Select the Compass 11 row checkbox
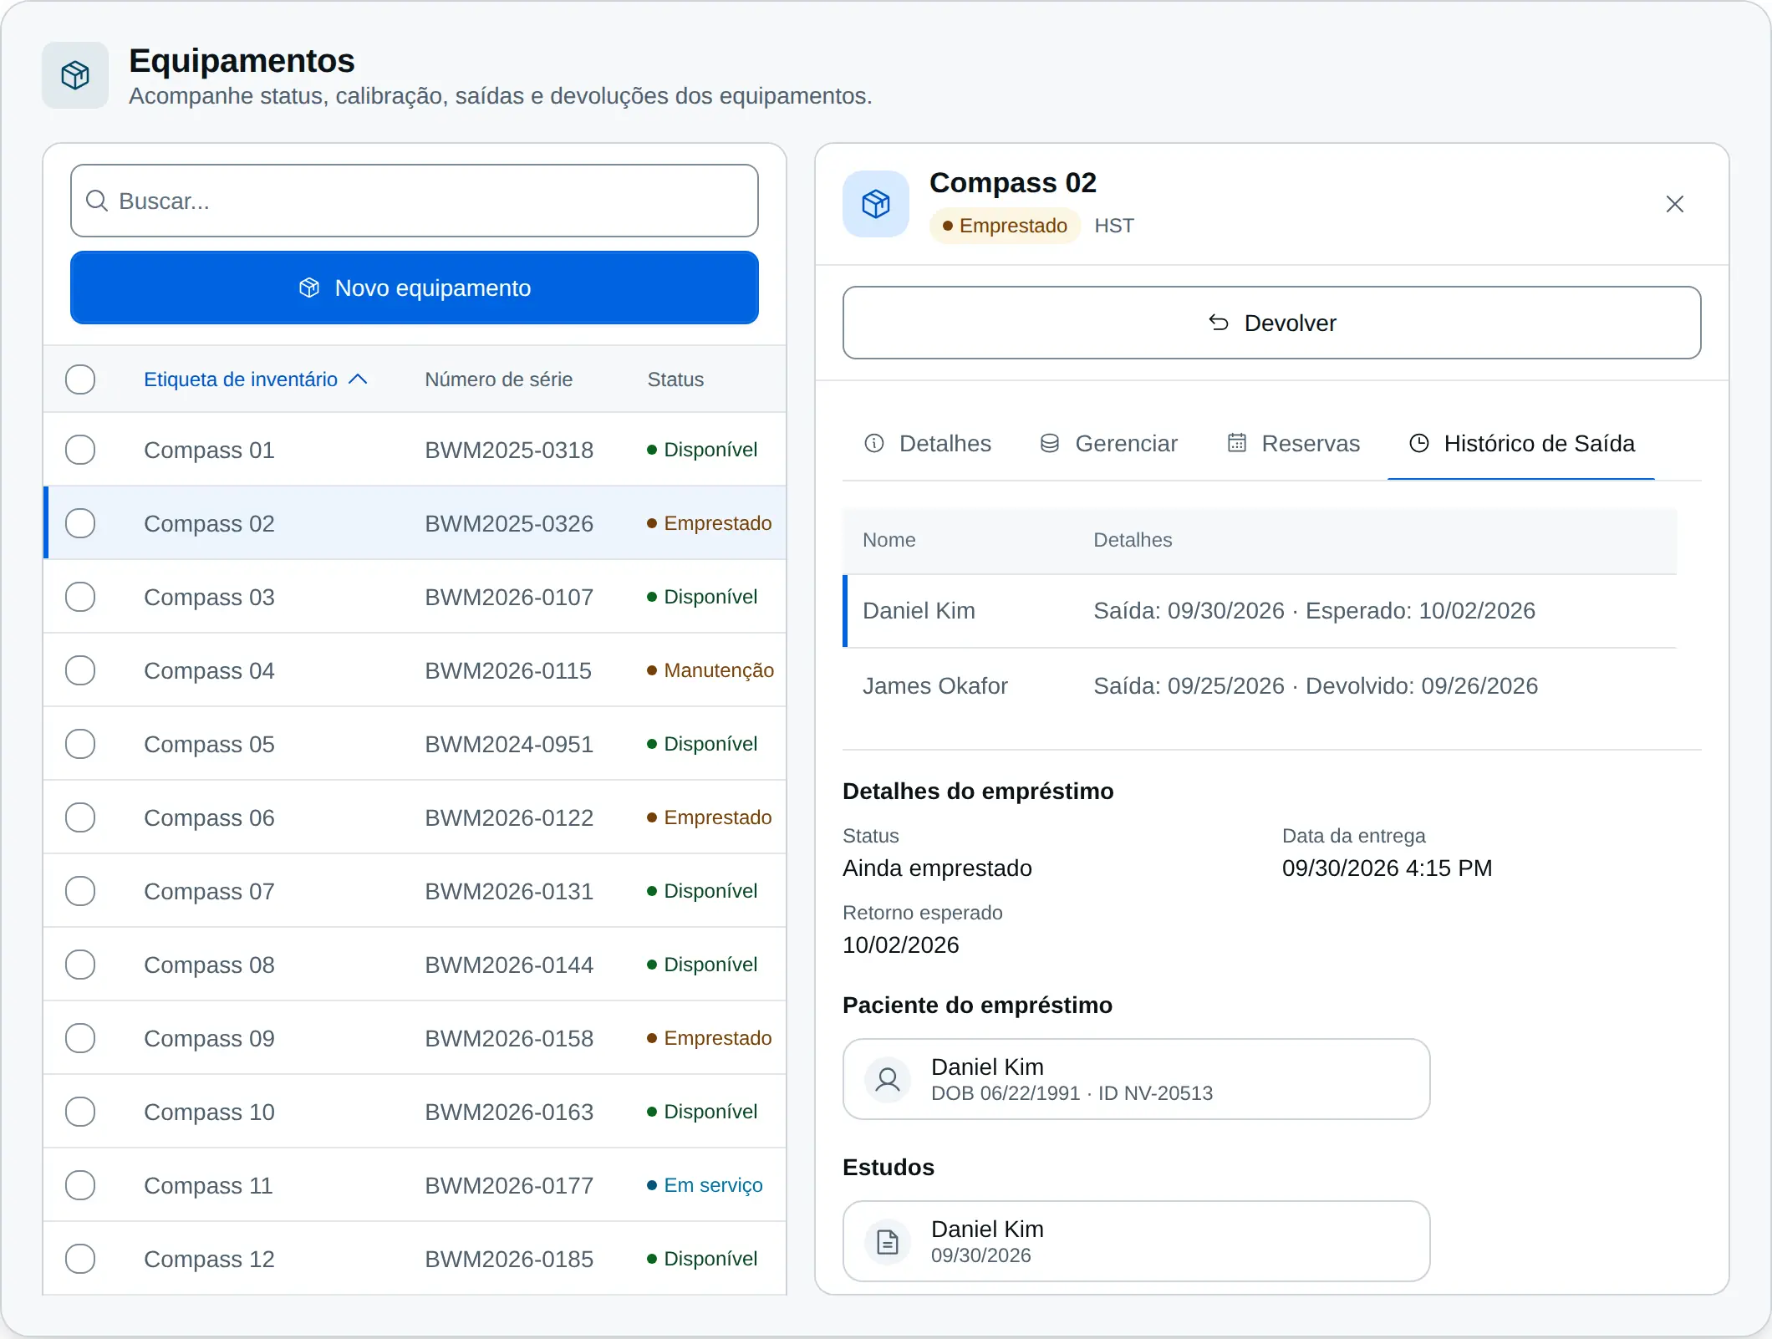 [x=80, y=1185]
